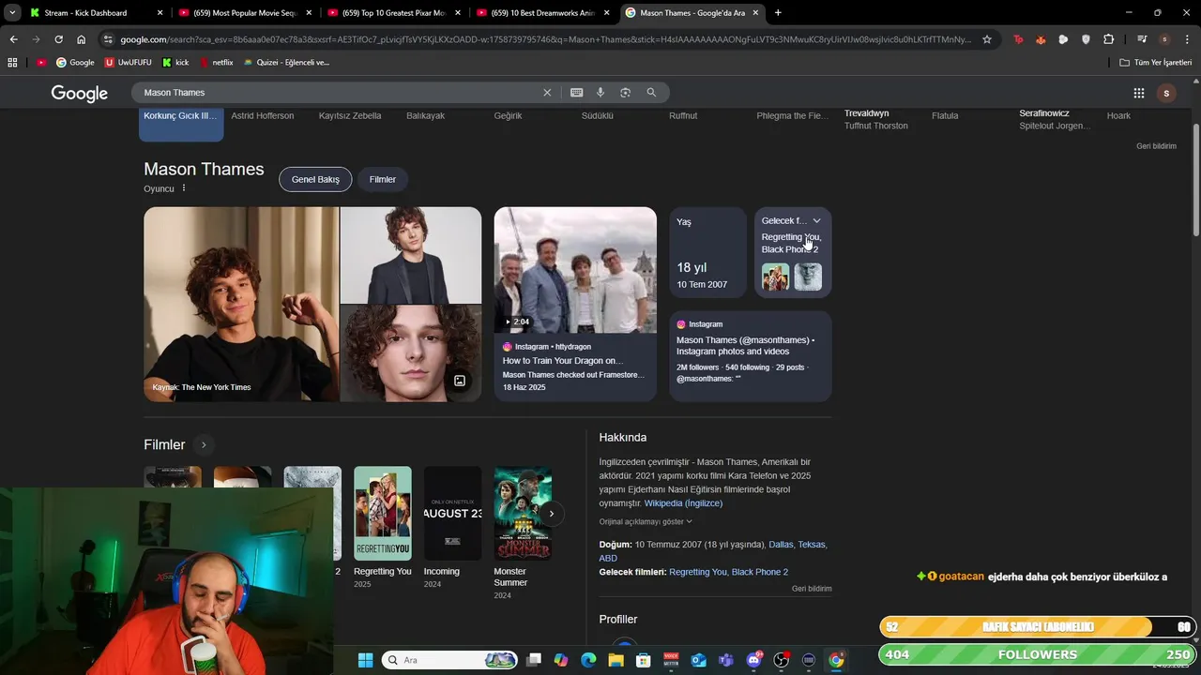This screenshot has height=675, width=1201.
Task: Open Outlook from the taskbar
Action: pos(698,660)
